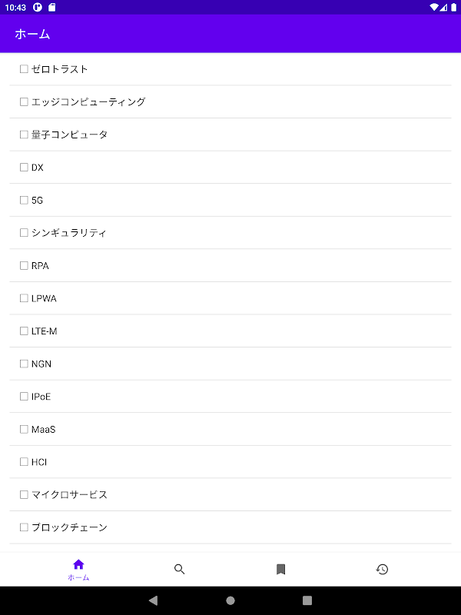Select the MaaS list row
Image resolution: width=461 pixels, height=615 pixels.
click(230, 429)
